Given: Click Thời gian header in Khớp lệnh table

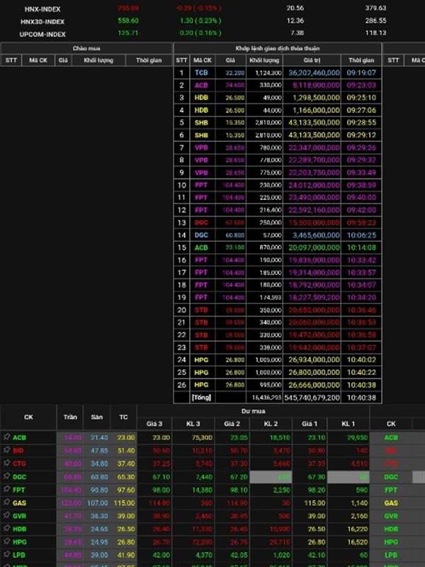Looking at the screenshot, I should (x=361, y=60).
